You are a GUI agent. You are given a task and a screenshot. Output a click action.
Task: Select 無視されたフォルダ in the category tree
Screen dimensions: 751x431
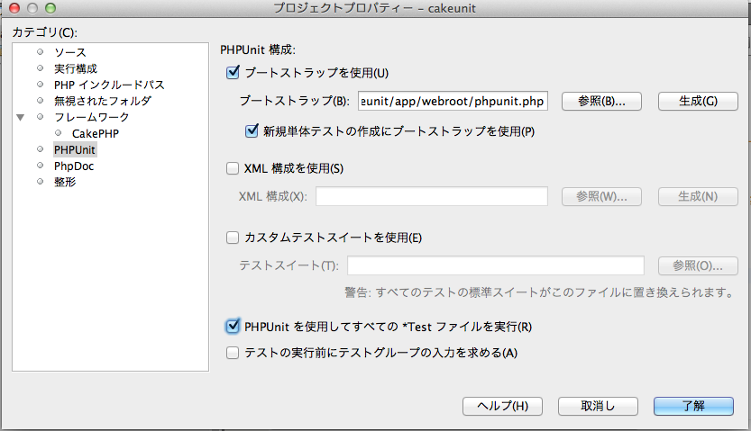pos(103,101)
